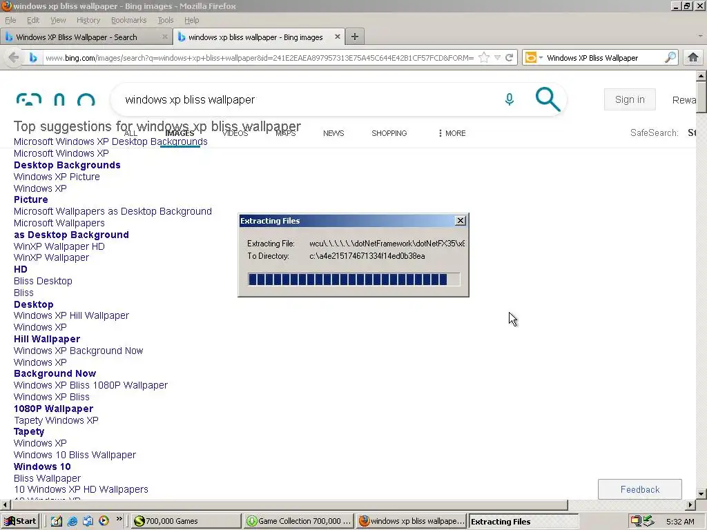Image resolution: width=707 pixels, height=530 pixels.
Task: Open the Firefox home page icon
Action: (x=693, y=58)
